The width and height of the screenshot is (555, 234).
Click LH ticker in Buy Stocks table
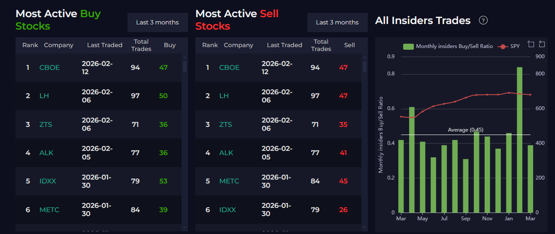pyautogui.click(x=44, y=96)
